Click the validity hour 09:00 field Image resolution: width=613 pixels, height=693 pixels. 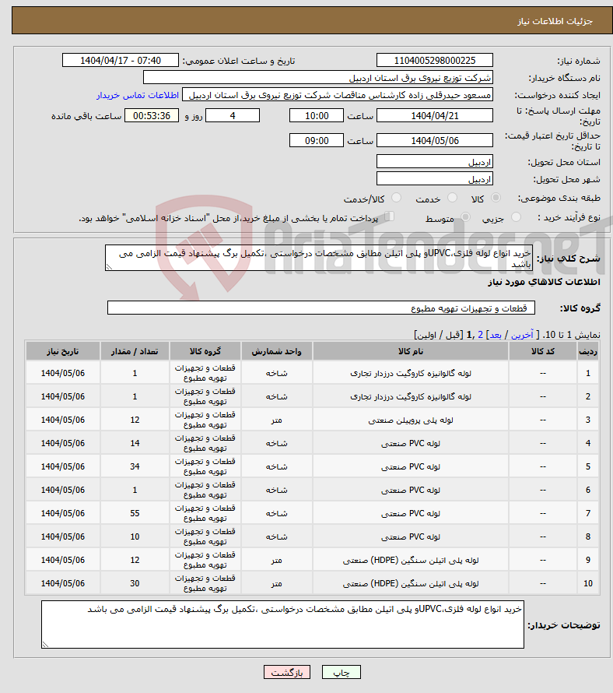(316, 140)
